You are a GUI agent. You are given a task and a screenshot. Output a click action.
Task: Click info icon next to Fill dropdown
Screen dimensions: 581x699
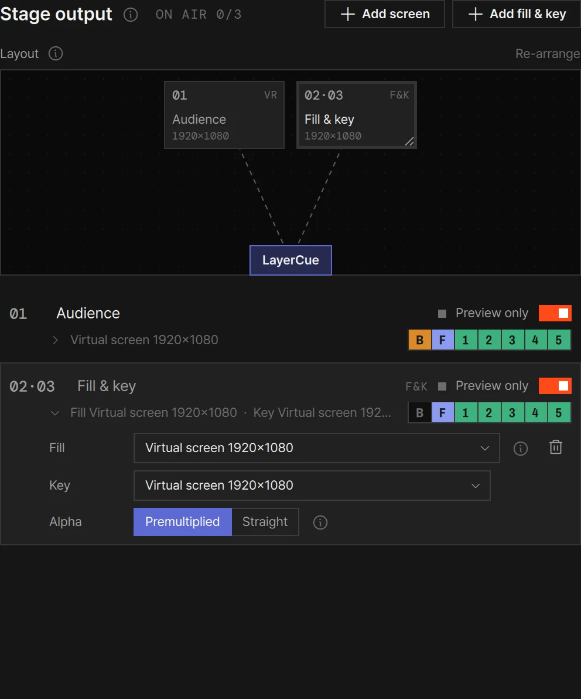(521, 448)
